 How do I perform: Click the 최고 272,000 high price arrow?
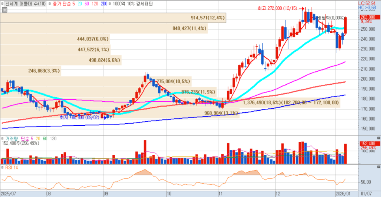click(302, 8)
